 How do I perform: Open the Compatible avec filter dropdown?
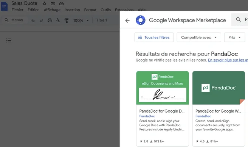[x=199, y=37]
